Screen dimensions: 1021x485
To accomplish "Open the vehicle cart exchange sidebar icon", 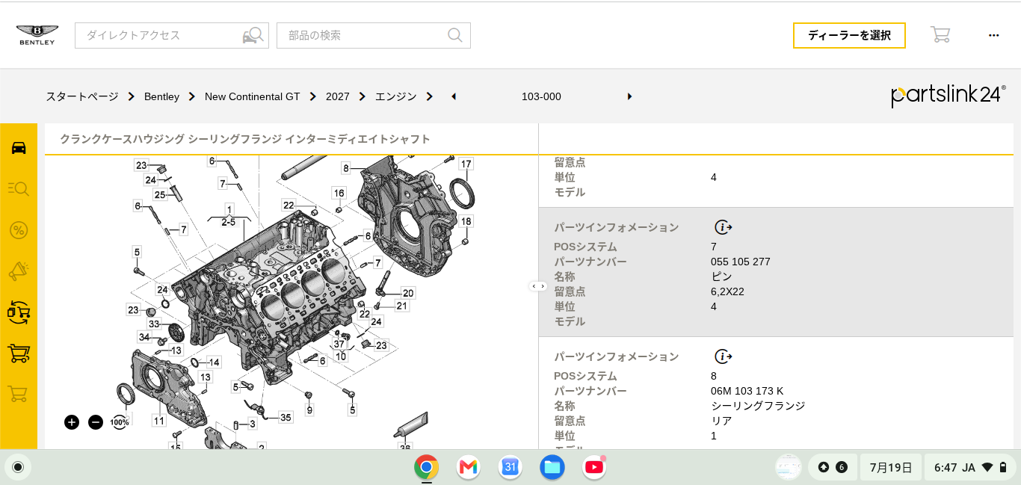I will click(19, 312).
